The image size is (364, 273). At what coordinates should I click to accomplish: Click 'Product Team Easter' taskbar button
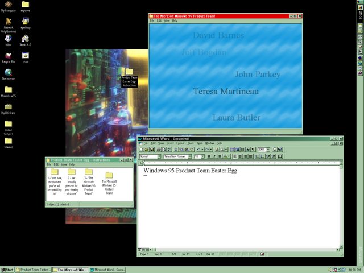tap(34, 270)
